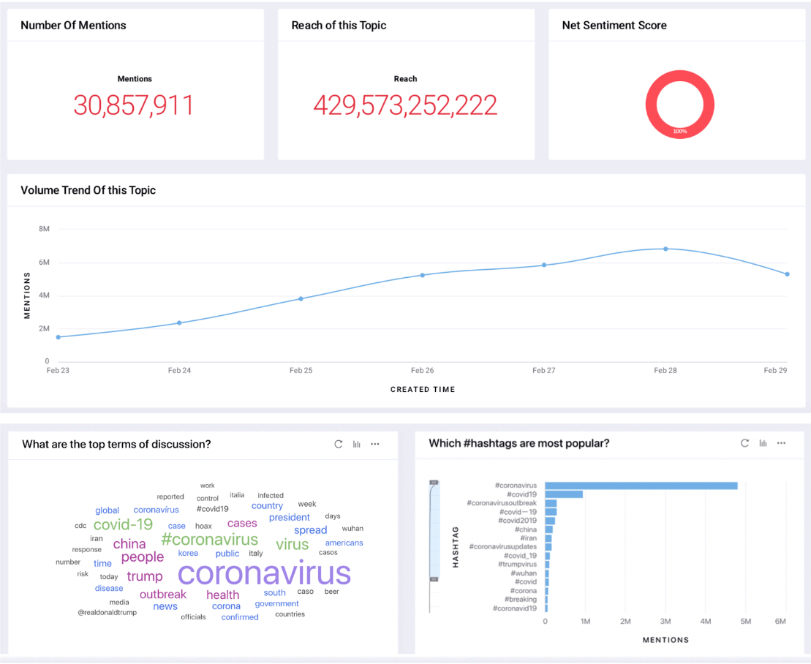The image size is (811, 664).
Task: Click the 'global' word in cloud
Action: click(x=107, y=510)
